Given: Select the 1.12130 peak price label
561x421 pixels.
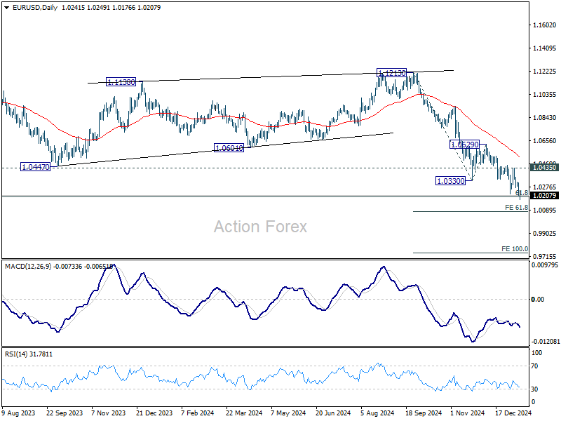Looking at the screenshot, I should click(x=391, y=73).
